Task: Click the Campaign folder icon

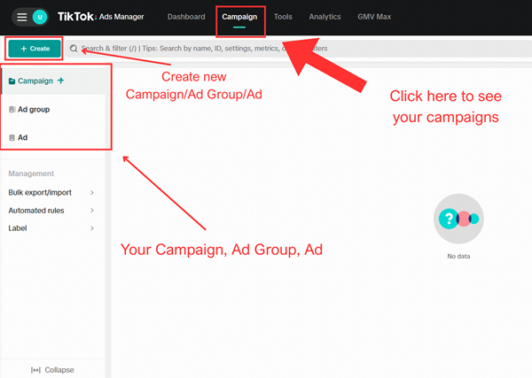Action: tap(12, 81)
